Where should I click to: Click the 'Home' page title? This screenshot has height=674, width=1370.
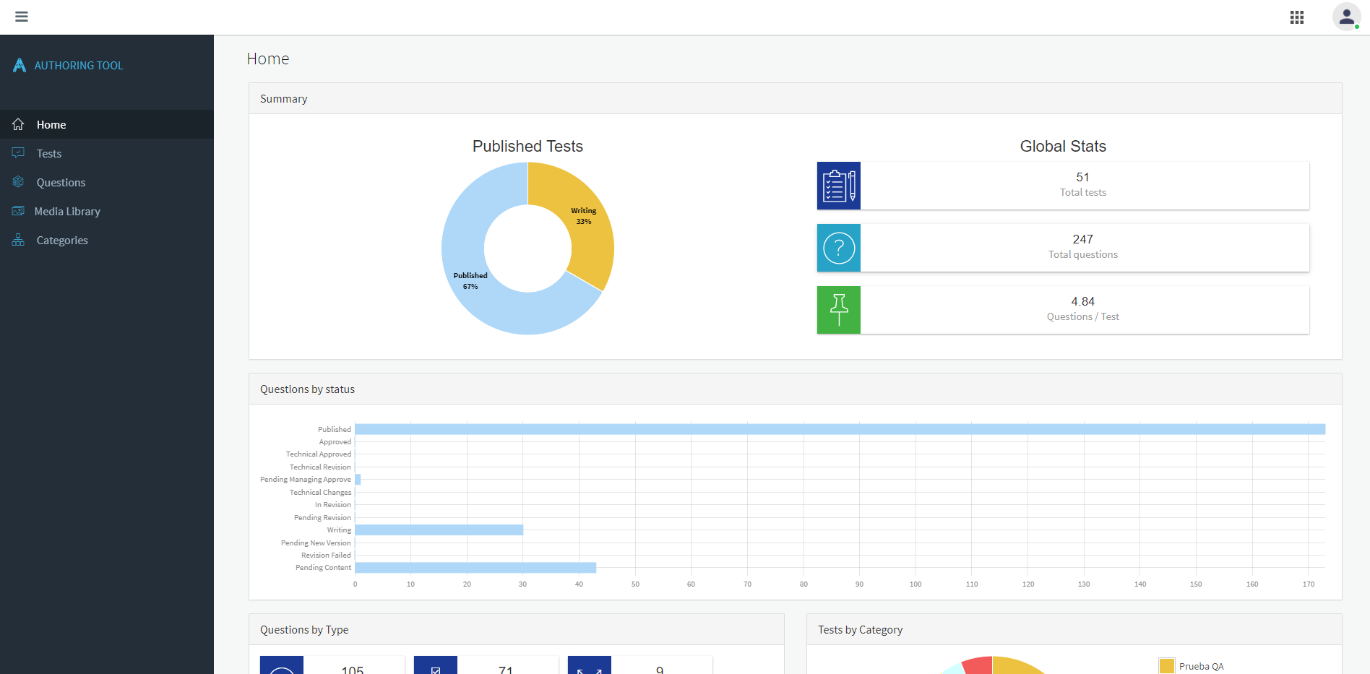pos(268,59)
